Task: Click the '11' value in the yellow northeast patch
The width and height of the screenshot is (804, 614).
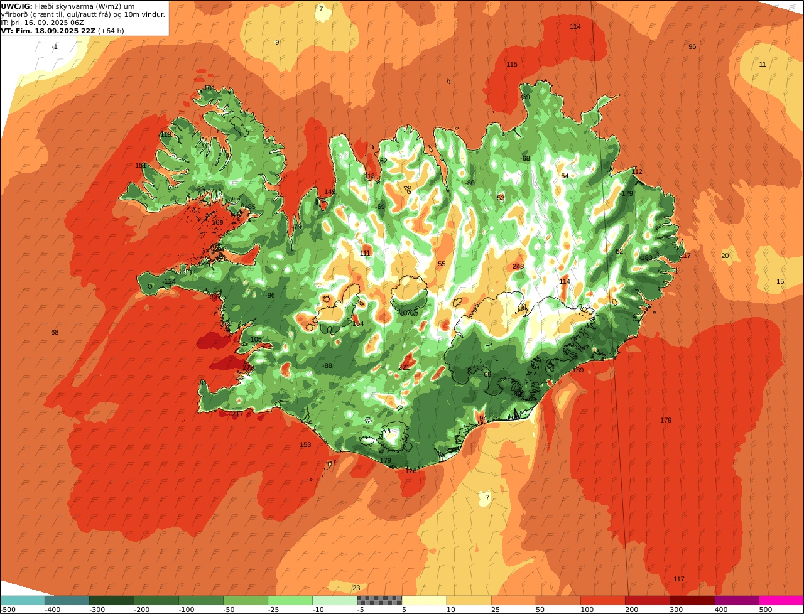Action: click(x=763, y=65)
